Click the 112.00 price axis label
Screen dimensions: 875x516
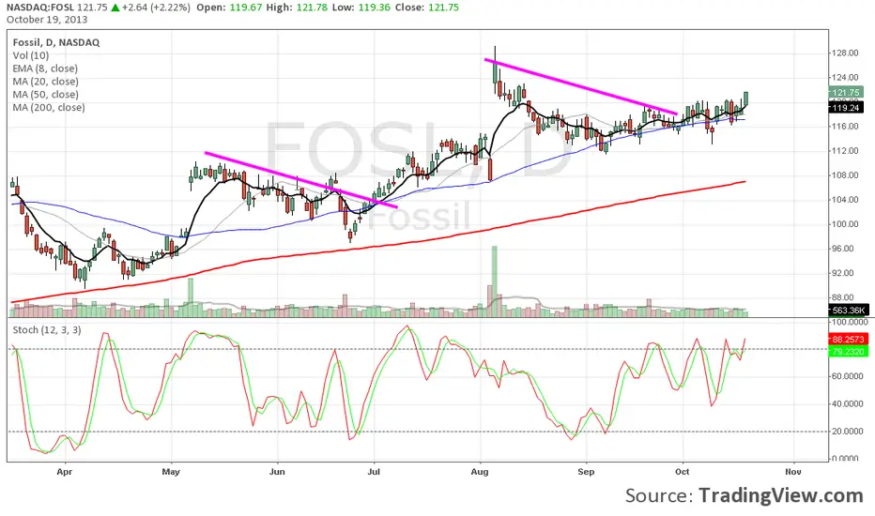[x=845, y=151]
